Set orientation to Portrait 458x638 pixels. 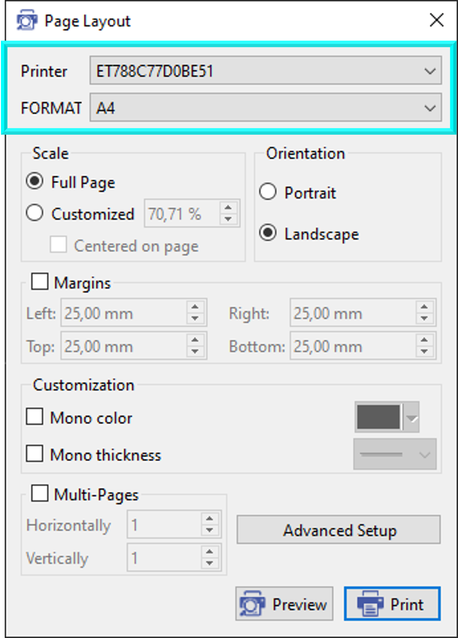268,192
